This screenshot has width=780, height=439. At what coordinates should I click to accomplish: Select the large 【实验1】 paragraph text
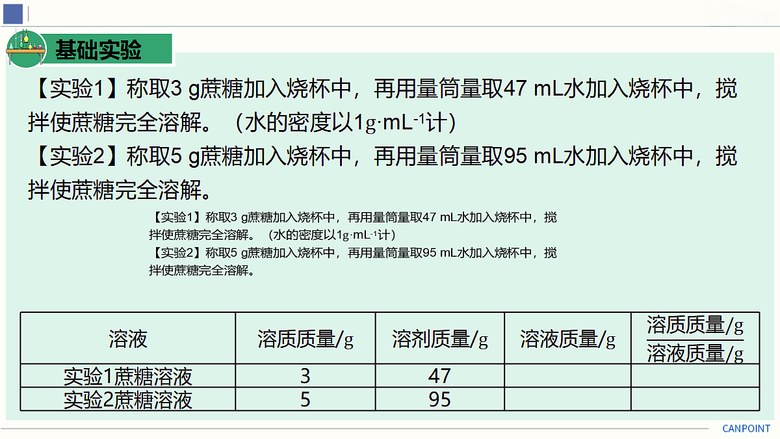pyautogui.click(x=383, y=105)
